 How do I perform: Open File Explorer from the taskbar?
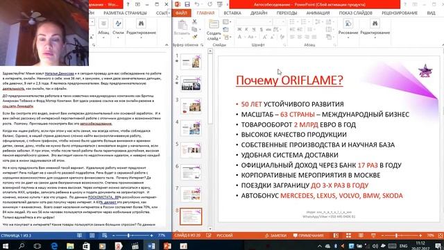pyautogui.click(x=70, y=245)
